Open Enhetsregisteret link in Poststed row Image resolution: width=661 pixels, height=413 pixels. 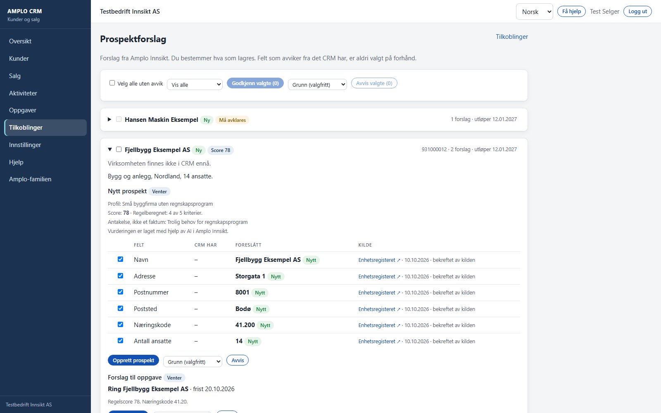pyautogui.click(x=379, y=309)
